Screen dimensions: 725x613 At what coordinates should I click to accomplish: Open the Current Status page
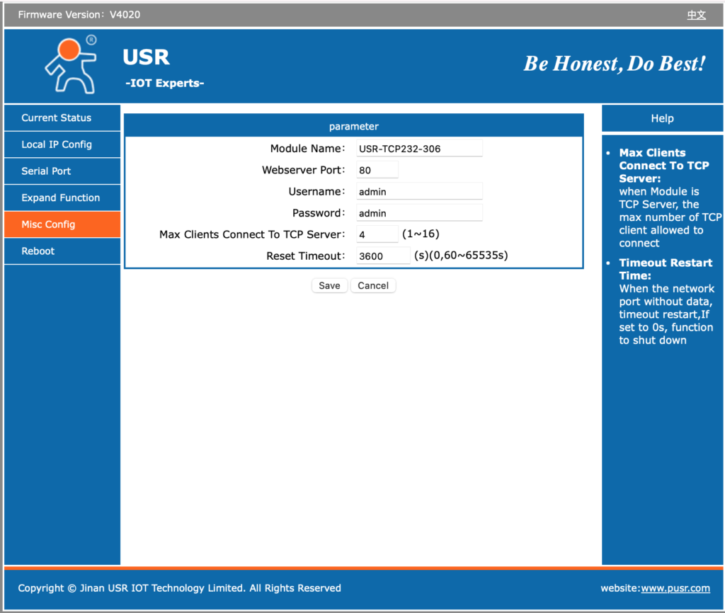pos(57,118)
